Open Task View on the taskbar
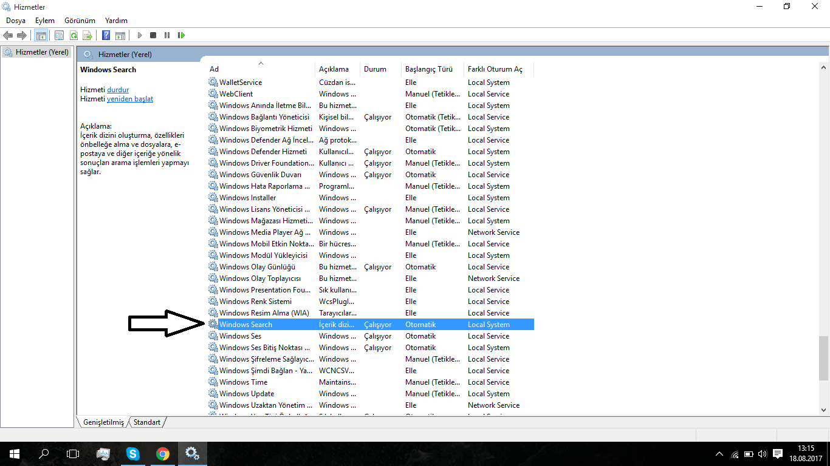 coord(73,453)
